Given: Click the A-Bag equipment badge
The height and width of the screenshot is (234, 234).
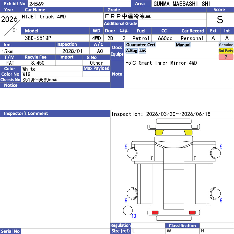Looking at the screenshot, I should point(131,51).
